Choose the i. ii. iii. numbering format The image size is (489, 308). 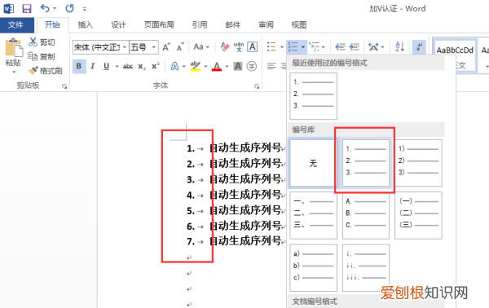[x=366, y=268]
